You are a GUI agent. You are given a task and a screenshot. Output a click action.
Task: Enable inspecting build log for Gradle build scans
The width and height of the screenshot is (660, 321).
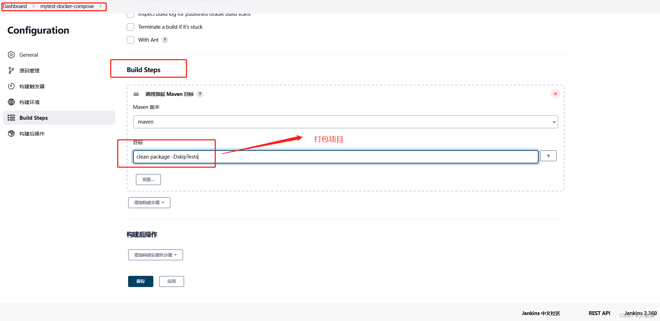pos(130,14)
